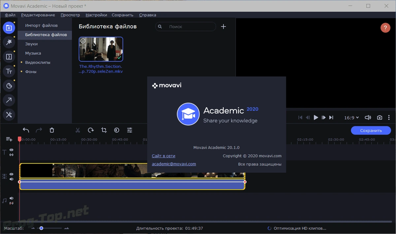This screenshot has width=396, height=234.
Task: Open the 16:9 aspect ratio dropdown
Action: 351,118
